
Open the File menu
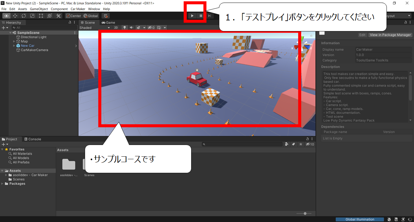(x=4, y=9)
